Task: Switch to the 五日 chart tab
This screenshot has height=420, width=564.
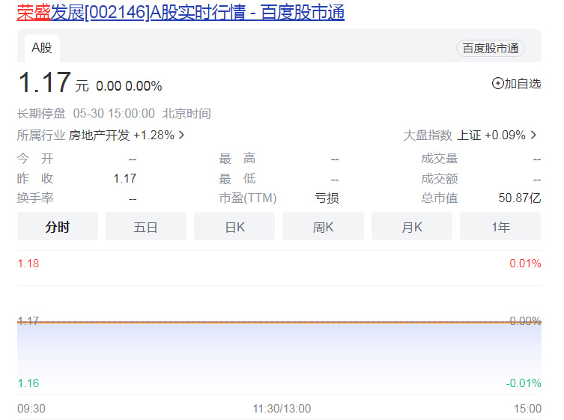Action: [x=146, y=226]
